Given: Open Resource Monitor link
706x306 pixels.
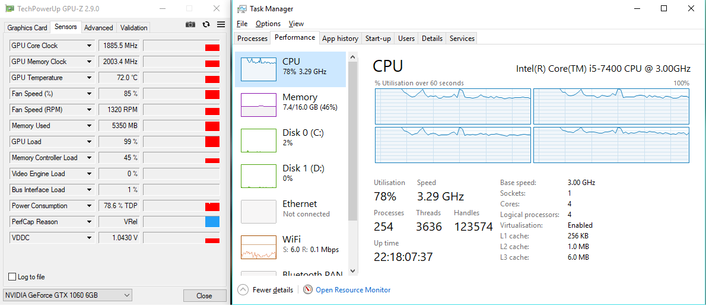Looking at the screenshot, I should (x=353, y=290).
